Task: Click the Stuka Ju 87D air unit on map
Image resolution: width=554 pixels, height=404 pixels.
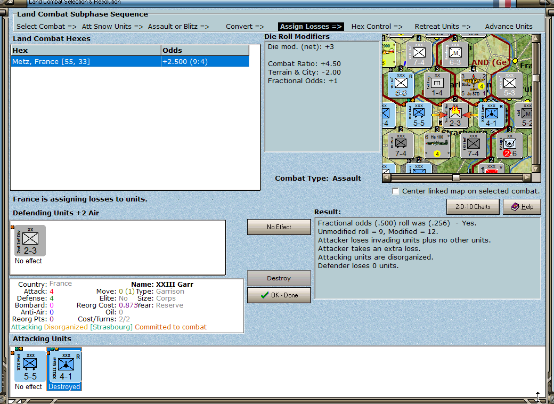Action: (x=473, y=85)
